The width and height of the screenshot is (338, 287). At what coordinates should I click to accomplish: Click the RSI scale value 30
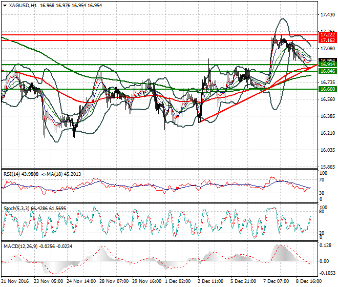pos(322,193)
